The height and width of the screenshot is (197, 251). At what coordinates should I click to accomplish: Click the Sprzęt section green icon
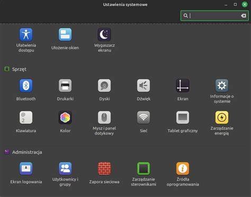click(x=7, y=69)
